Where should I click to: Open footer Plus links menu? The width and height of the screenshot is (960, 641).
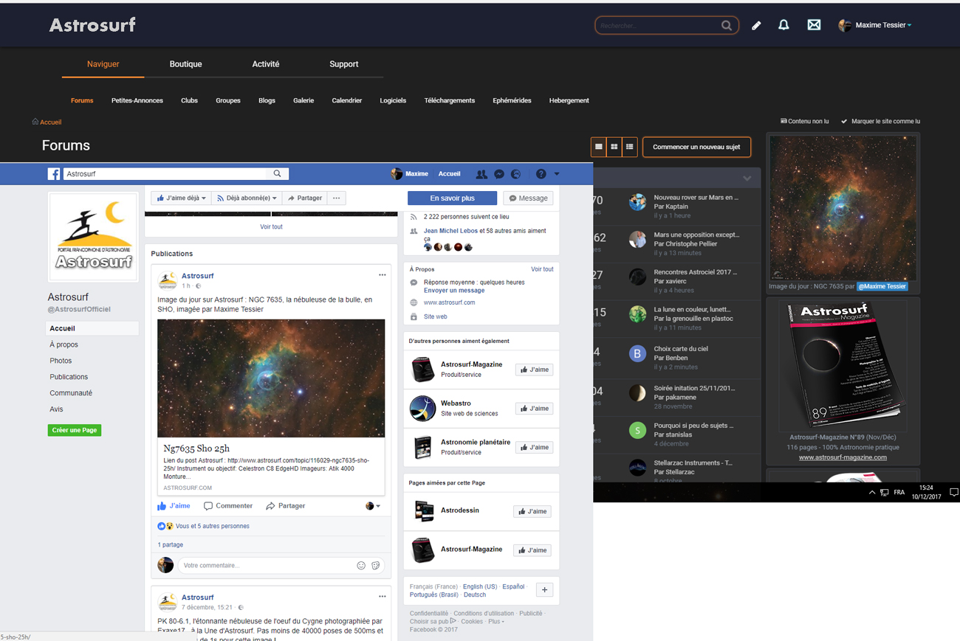click(x=496, y=622)
